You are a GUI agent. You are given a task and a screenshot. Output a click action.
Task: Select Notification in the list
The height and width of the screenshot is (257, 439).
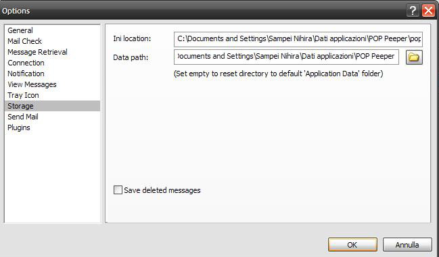(x=52, y=74)
